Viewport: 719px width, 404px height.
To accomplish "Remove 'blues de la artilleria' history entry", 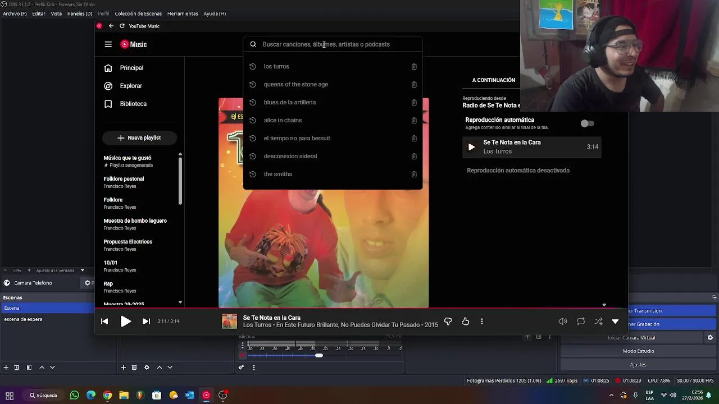I will 414,102.
